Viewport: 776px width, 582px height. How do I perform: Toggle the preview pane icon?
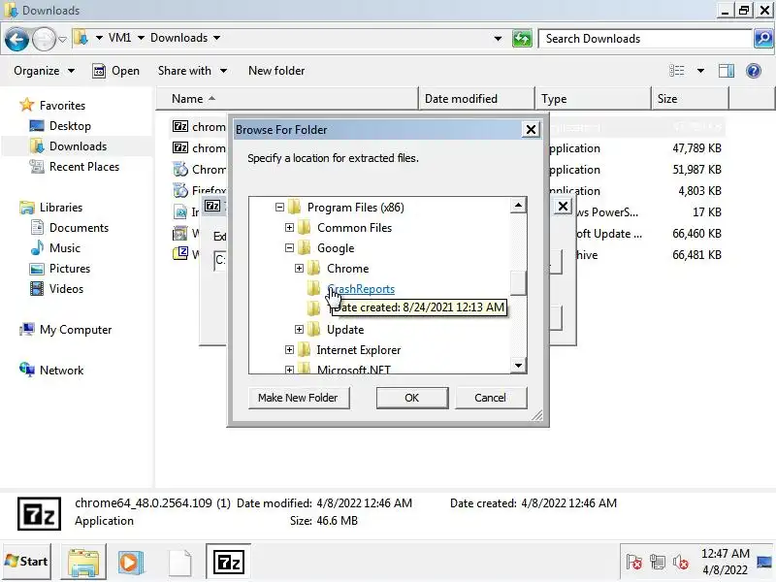(x=726, y=71)
